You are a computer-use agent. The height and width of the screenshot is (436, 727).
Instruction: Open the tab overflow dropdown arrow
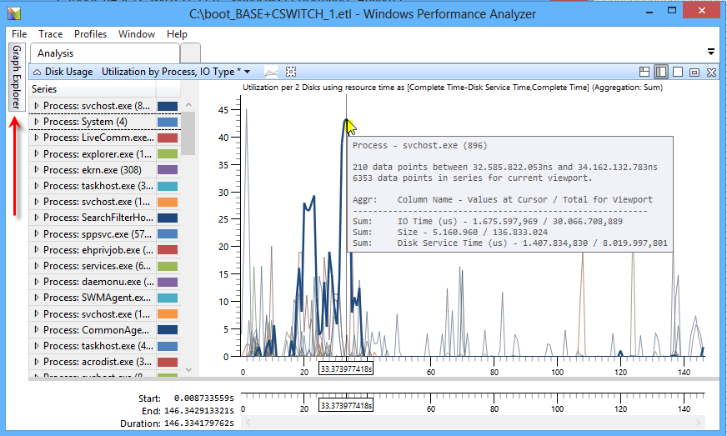point(710,52)
